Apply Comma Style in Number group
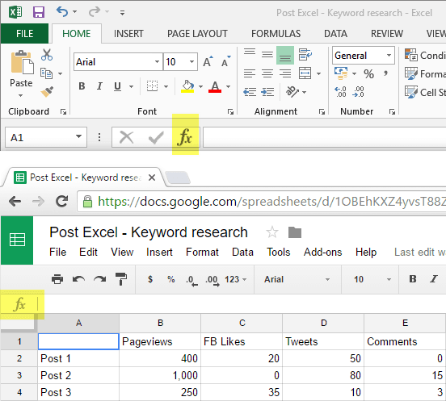 386,74
